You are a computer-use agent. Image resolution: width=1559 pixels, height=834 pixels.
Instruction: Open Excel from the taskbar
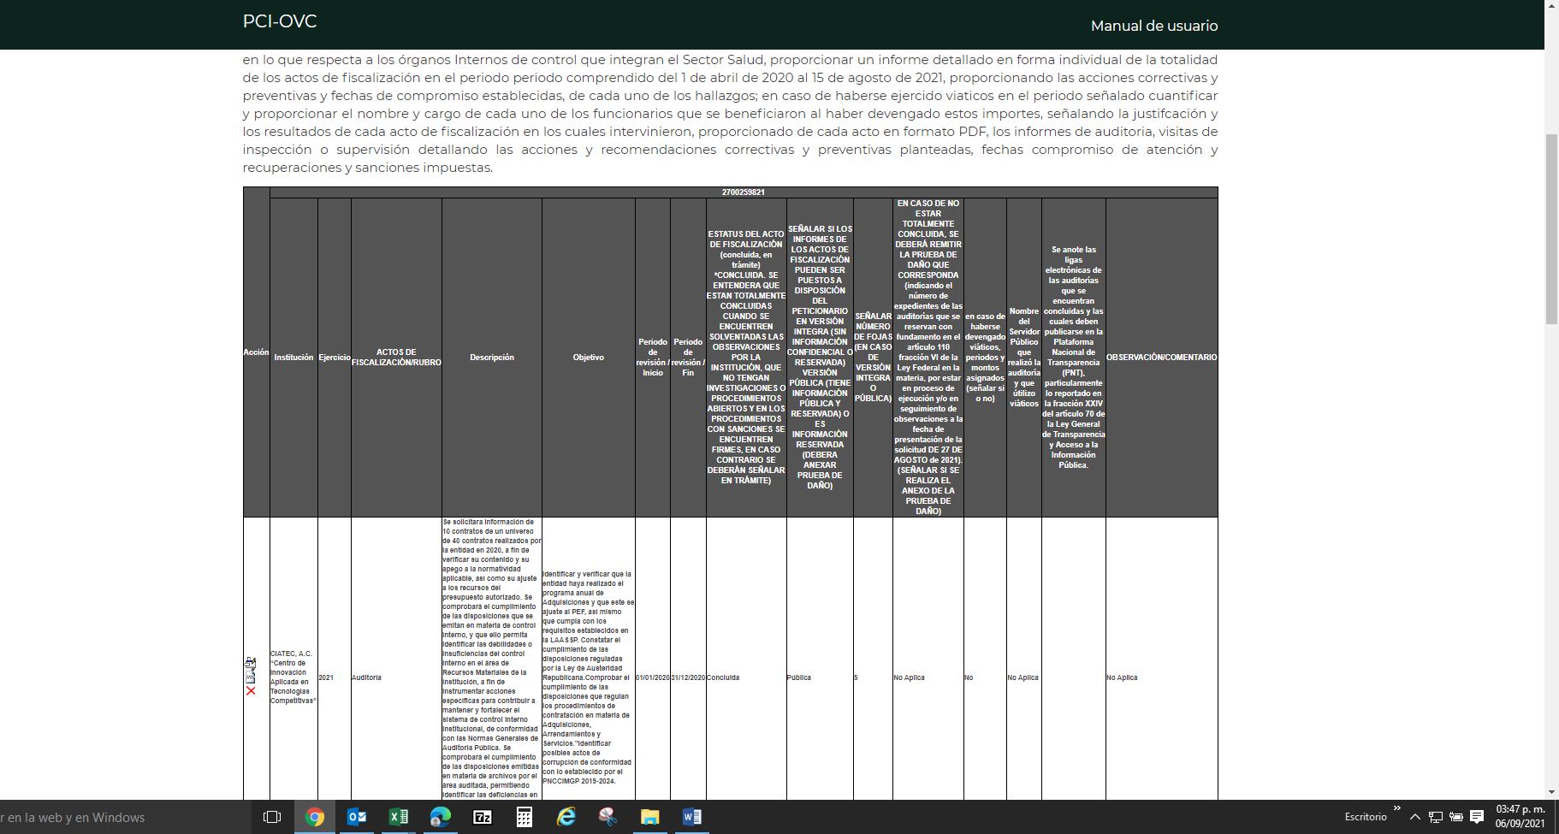pos(399,817)
